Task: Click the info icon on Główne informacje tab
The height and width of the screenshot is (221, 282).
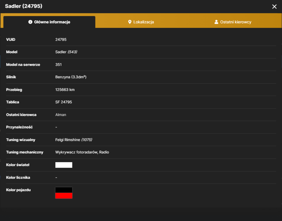Action: coord(30,22)
